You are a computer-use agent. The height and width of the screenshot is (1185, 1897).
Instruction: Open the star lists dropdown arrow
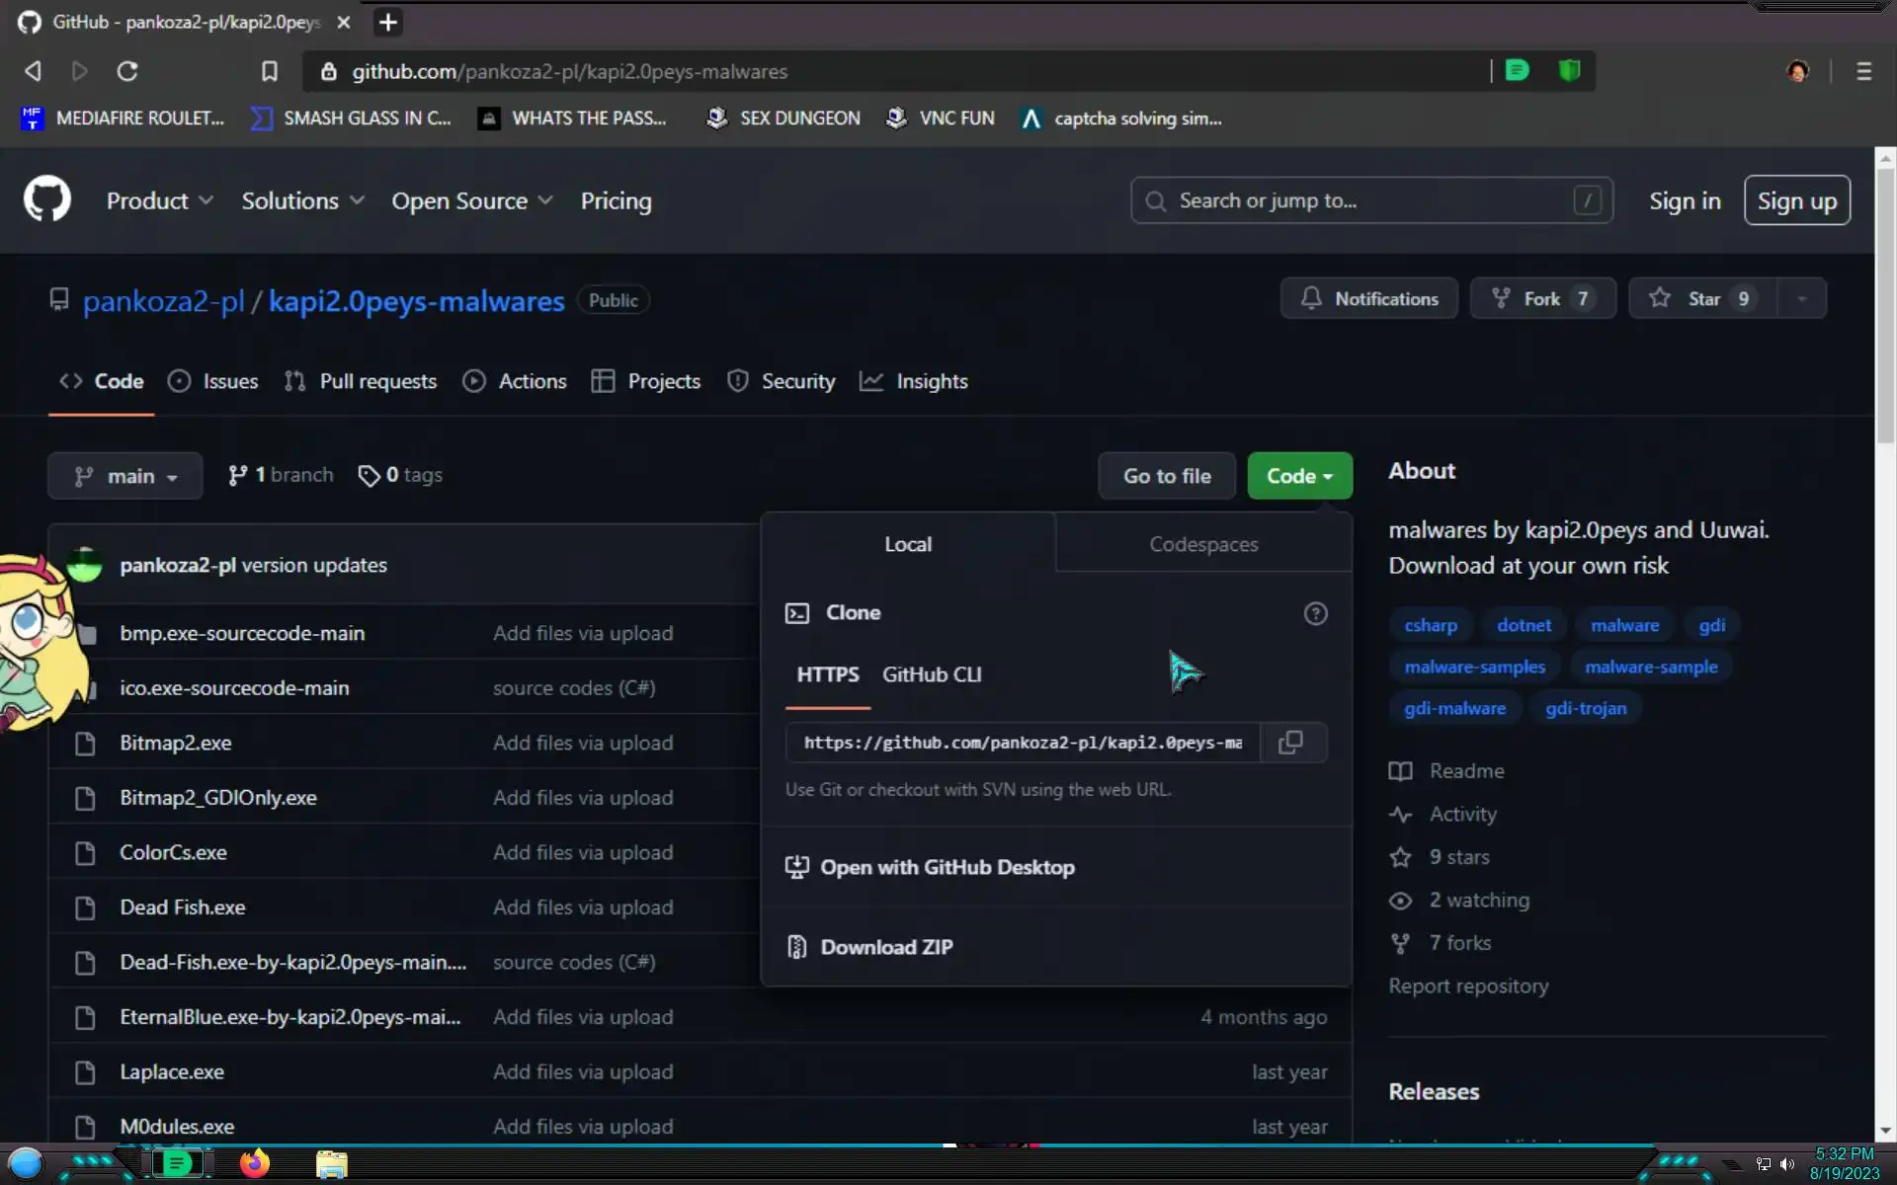(x=1801, y=298)
